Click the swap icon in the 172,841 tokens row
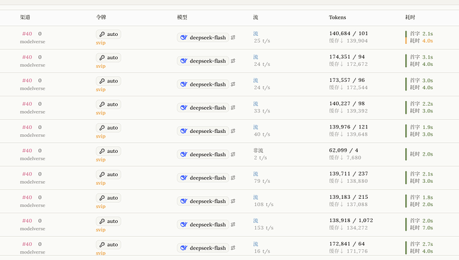 (233, 248)
